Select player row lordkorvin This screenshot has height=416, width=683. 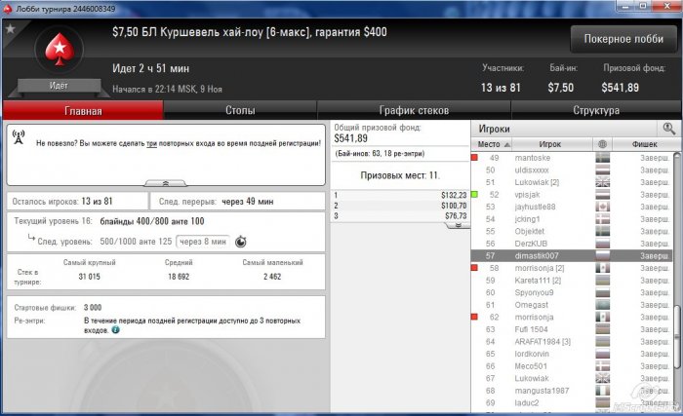click(572, 354)
